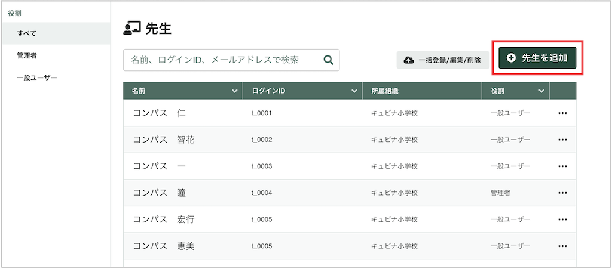612x269 pixels.
Task: Click login ID t_0002
Action: click(261, 140)
